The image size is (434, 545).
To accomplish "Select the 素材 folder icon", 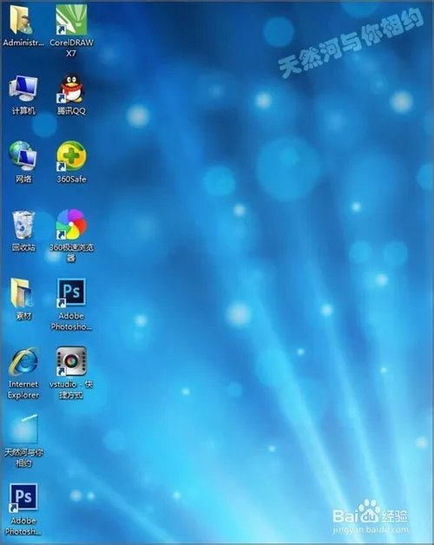I will 22,292.
